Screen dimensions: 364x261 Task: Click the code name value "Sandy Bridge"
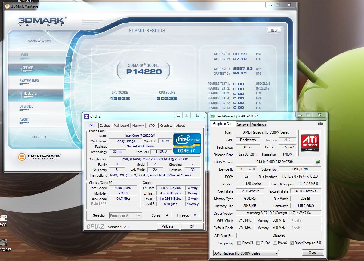125,141
